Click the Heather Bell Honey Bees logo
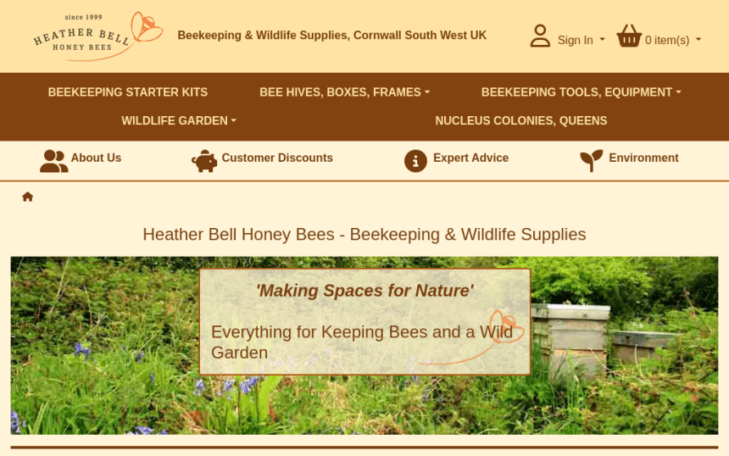 pyautogui.click(x=97, y=36)
